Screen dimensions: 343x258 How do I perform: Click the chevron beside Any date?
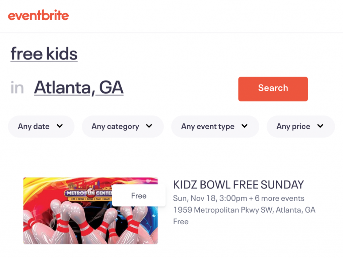point(60,126)
